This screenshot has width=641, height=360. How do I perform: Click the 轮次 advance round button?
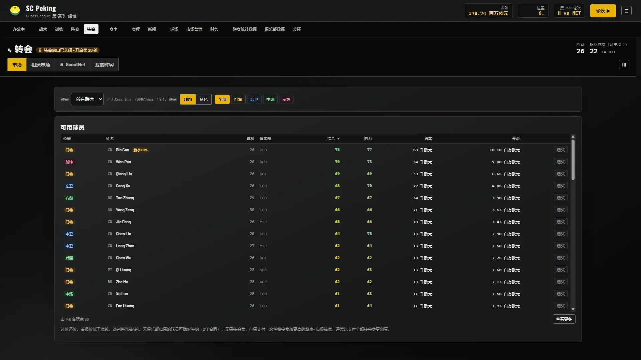603,11
